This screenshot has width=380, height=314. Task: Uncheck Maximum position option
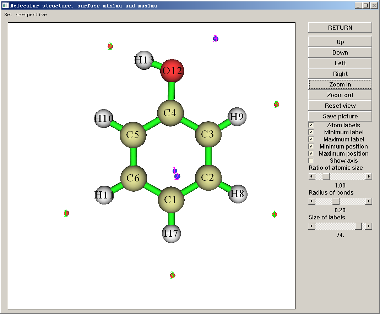click(311, 153)
